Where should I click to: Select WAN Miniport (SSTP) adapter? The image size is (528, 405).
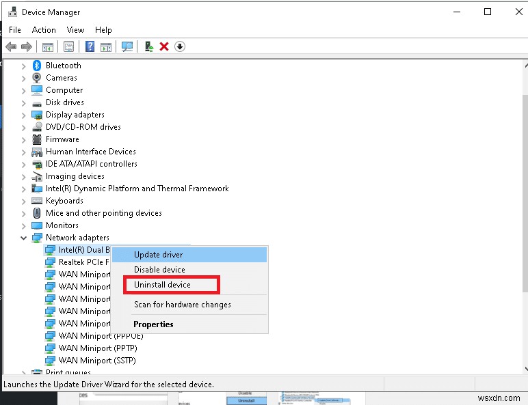pyautogui.click(x=97, y=361)
